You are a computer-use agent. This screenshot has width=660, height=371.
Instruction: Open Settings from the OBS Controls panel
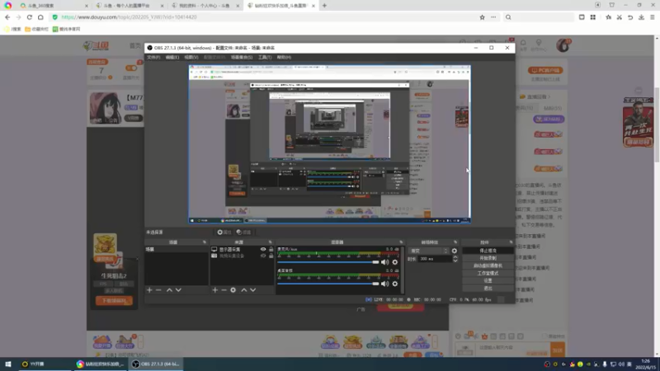click(x=488, y=280)
